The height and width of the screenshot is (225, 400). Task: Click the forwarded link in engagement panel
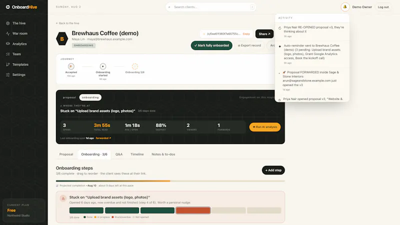tap(103, 138)
